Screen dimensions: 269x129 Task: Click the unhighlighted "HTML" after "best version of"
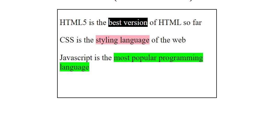coord(170,22)
